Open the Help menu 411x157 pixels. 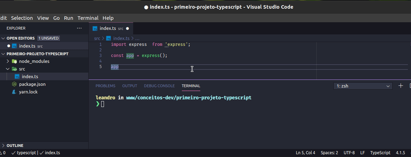point(108,18)
